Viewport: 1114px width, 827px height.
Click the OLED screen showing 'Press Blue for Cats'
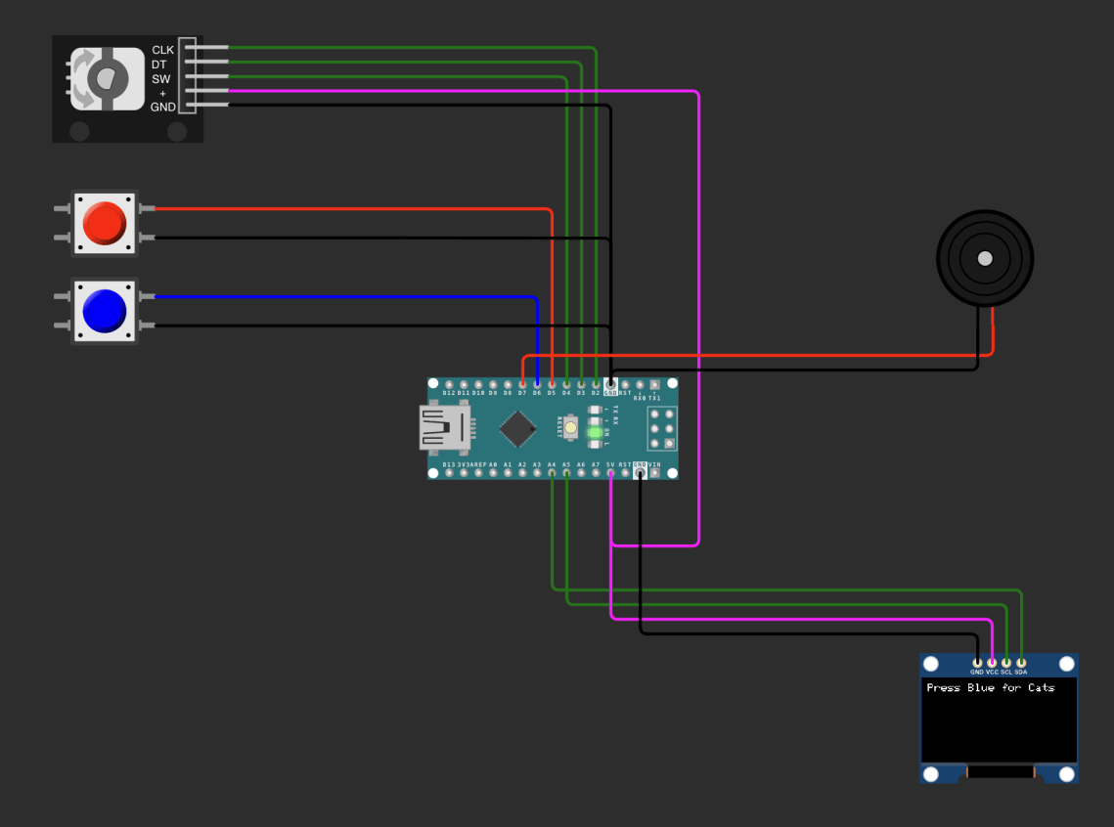(999, 719)
